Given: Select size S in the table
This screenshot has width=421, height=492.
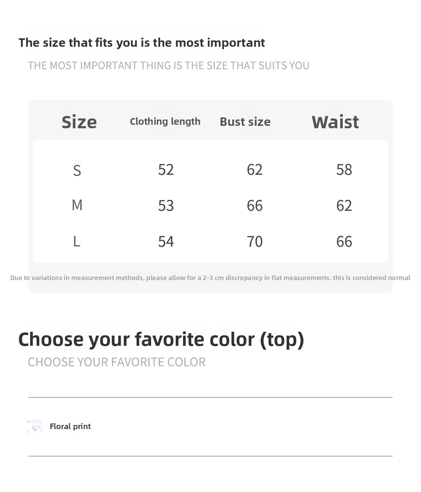Looking at the screenshot, I should click(77, 170).
